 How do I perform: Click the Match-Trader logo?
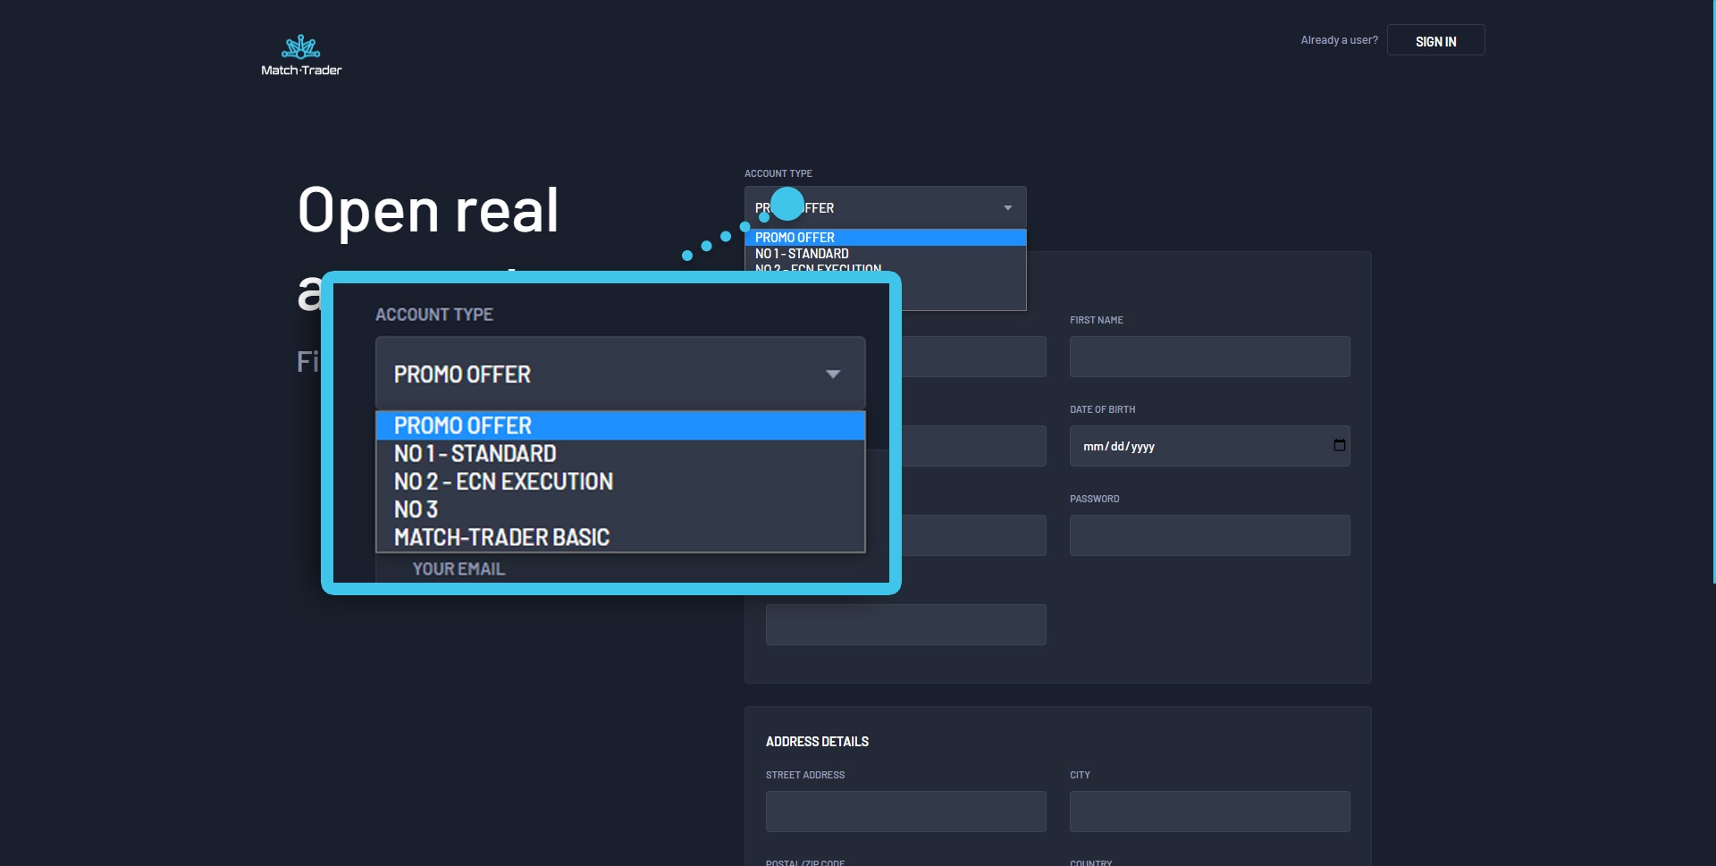pyautogui.click(x=301, y=55)
